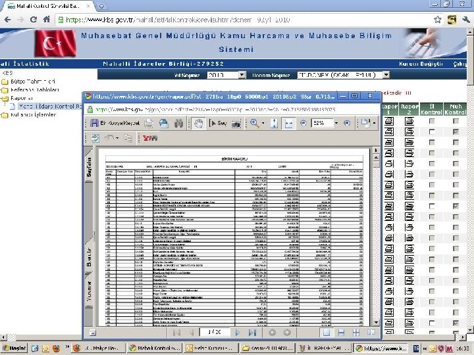474x355 pixels.
Task: Open the Dönem Seçiniz period dropdown
Action: click(344, 75)
